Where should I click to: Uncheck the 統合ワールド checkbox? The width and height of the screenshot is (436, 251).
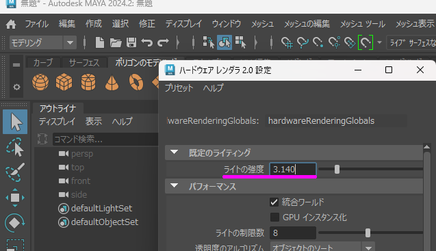click(x=274, y=202)
